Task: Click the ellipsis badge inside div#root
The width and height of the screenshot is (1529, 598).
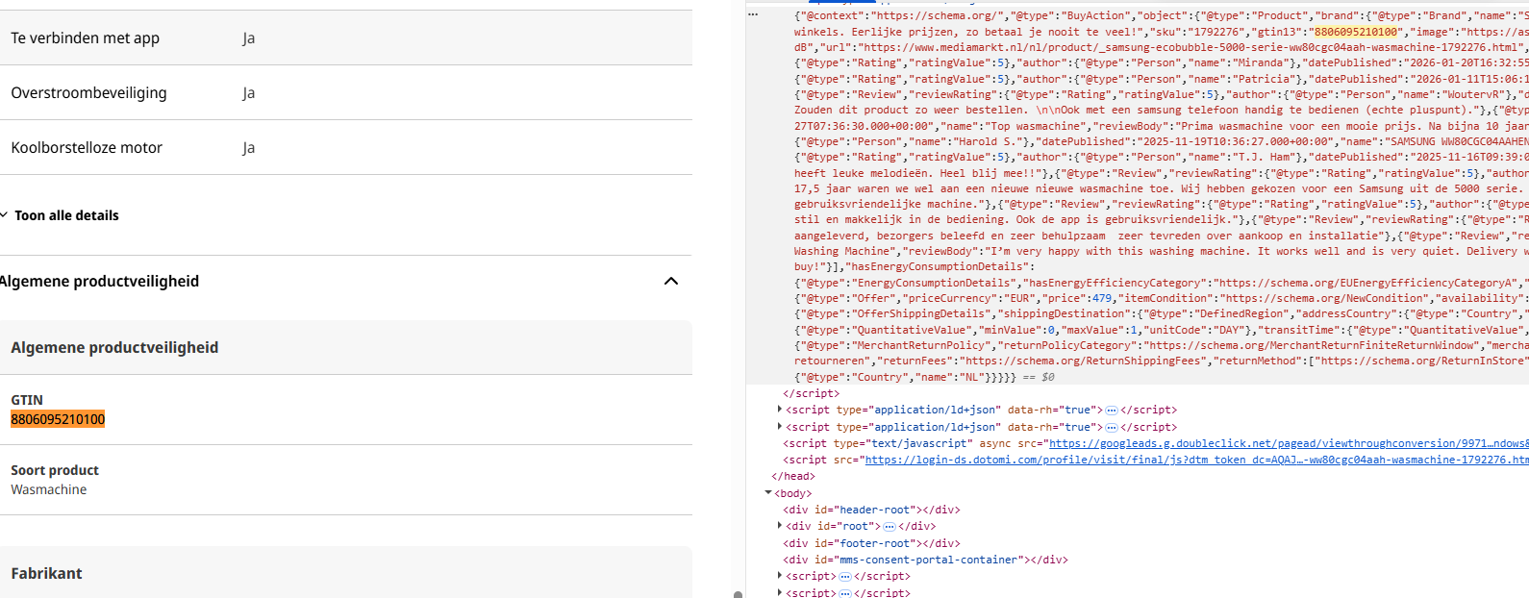Action: click(x=890, y=527)
